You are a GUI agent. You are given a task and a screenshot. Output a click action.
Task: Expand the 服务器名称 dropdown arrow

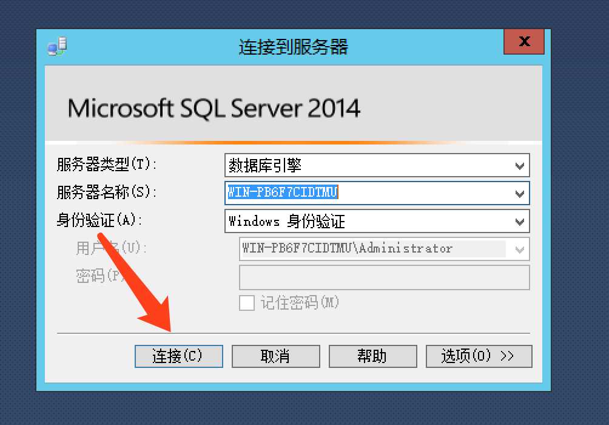pos(520,193)
